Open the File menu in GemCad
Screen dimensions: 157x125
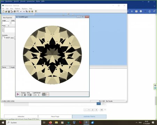click(x=3, y=9)
